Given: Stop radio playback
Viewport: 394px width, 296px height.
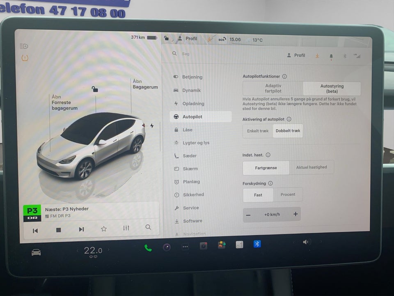Looking at the screenshot, I should pos(58,230).
